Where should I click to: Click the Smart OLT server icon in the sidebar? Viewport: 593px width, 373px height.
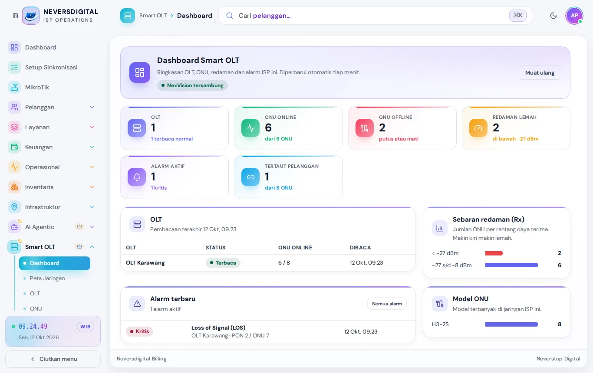pyautogui.click(x=14, y=247)
